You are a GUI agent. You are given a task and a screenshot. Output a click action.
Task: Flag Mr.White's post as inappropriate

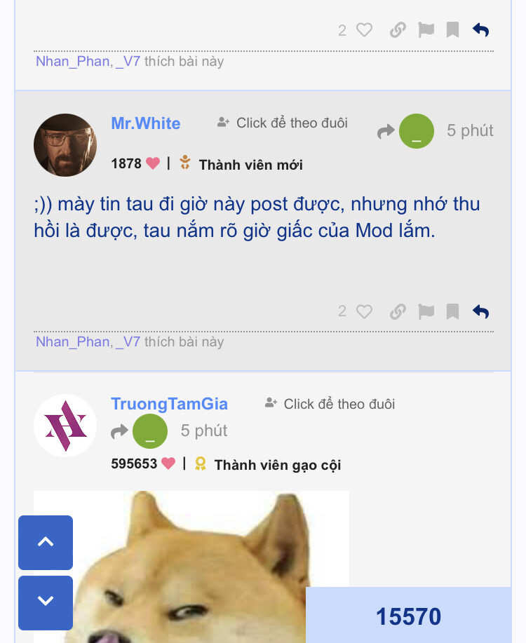point(426,311)
